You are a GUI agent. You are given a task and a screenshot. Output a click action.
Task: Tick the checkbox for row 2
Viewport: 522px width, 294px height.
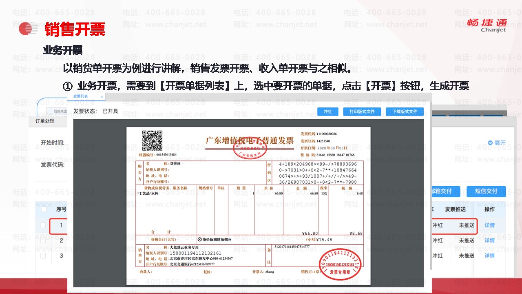coord(43,241)
